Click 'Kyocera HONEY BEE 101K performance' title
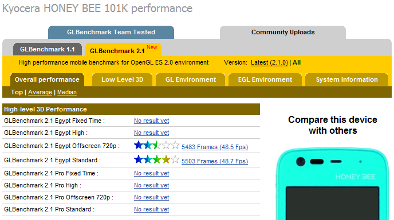 [97, 8]
